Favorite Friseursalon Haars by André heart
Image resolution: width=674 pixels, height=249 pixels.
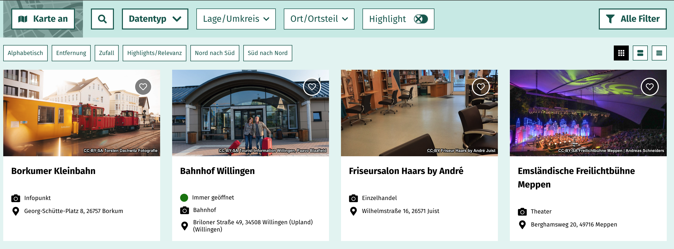click(x=481, y=87)
